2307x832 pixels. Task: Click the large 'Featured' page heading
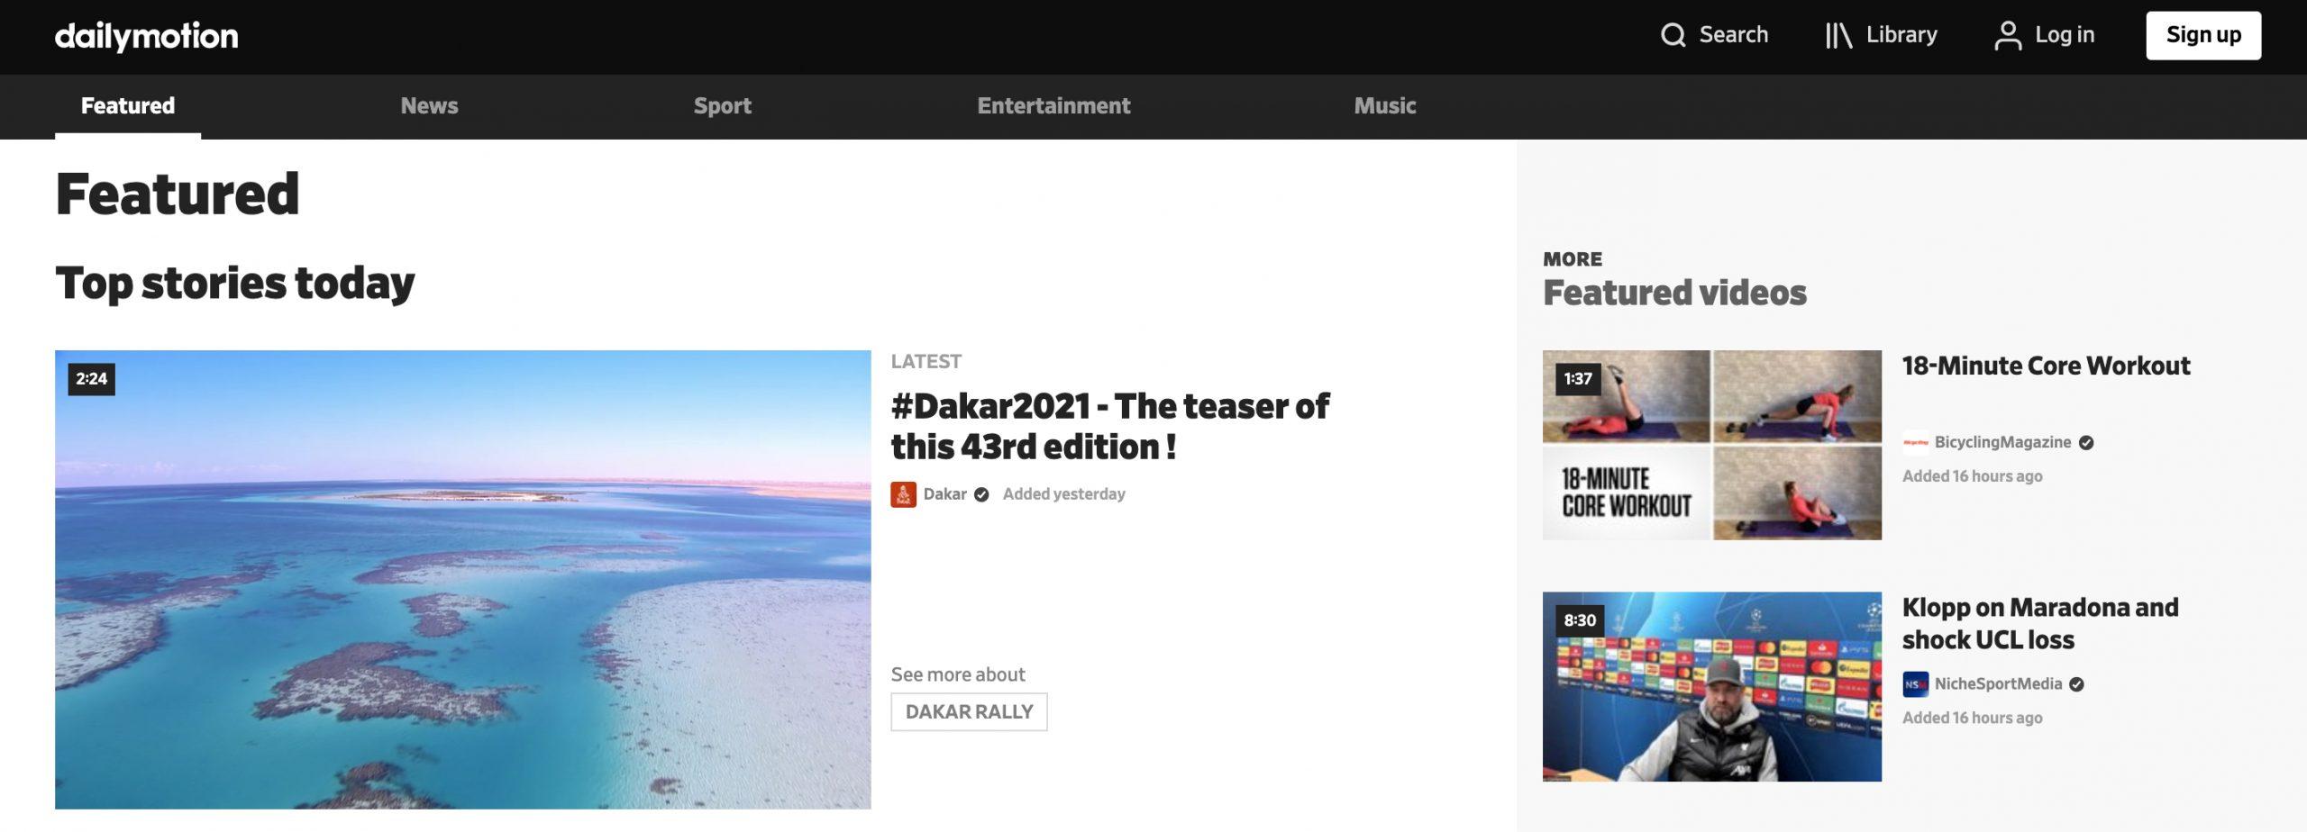[x=177, y=194]
